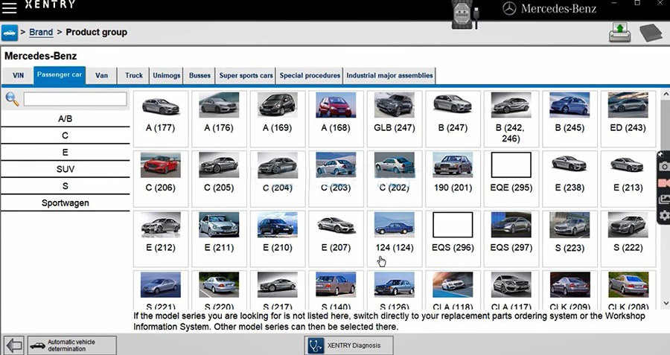Select model C (202)
The width and height of the screenshot is (670, 355).
[395, 179]
